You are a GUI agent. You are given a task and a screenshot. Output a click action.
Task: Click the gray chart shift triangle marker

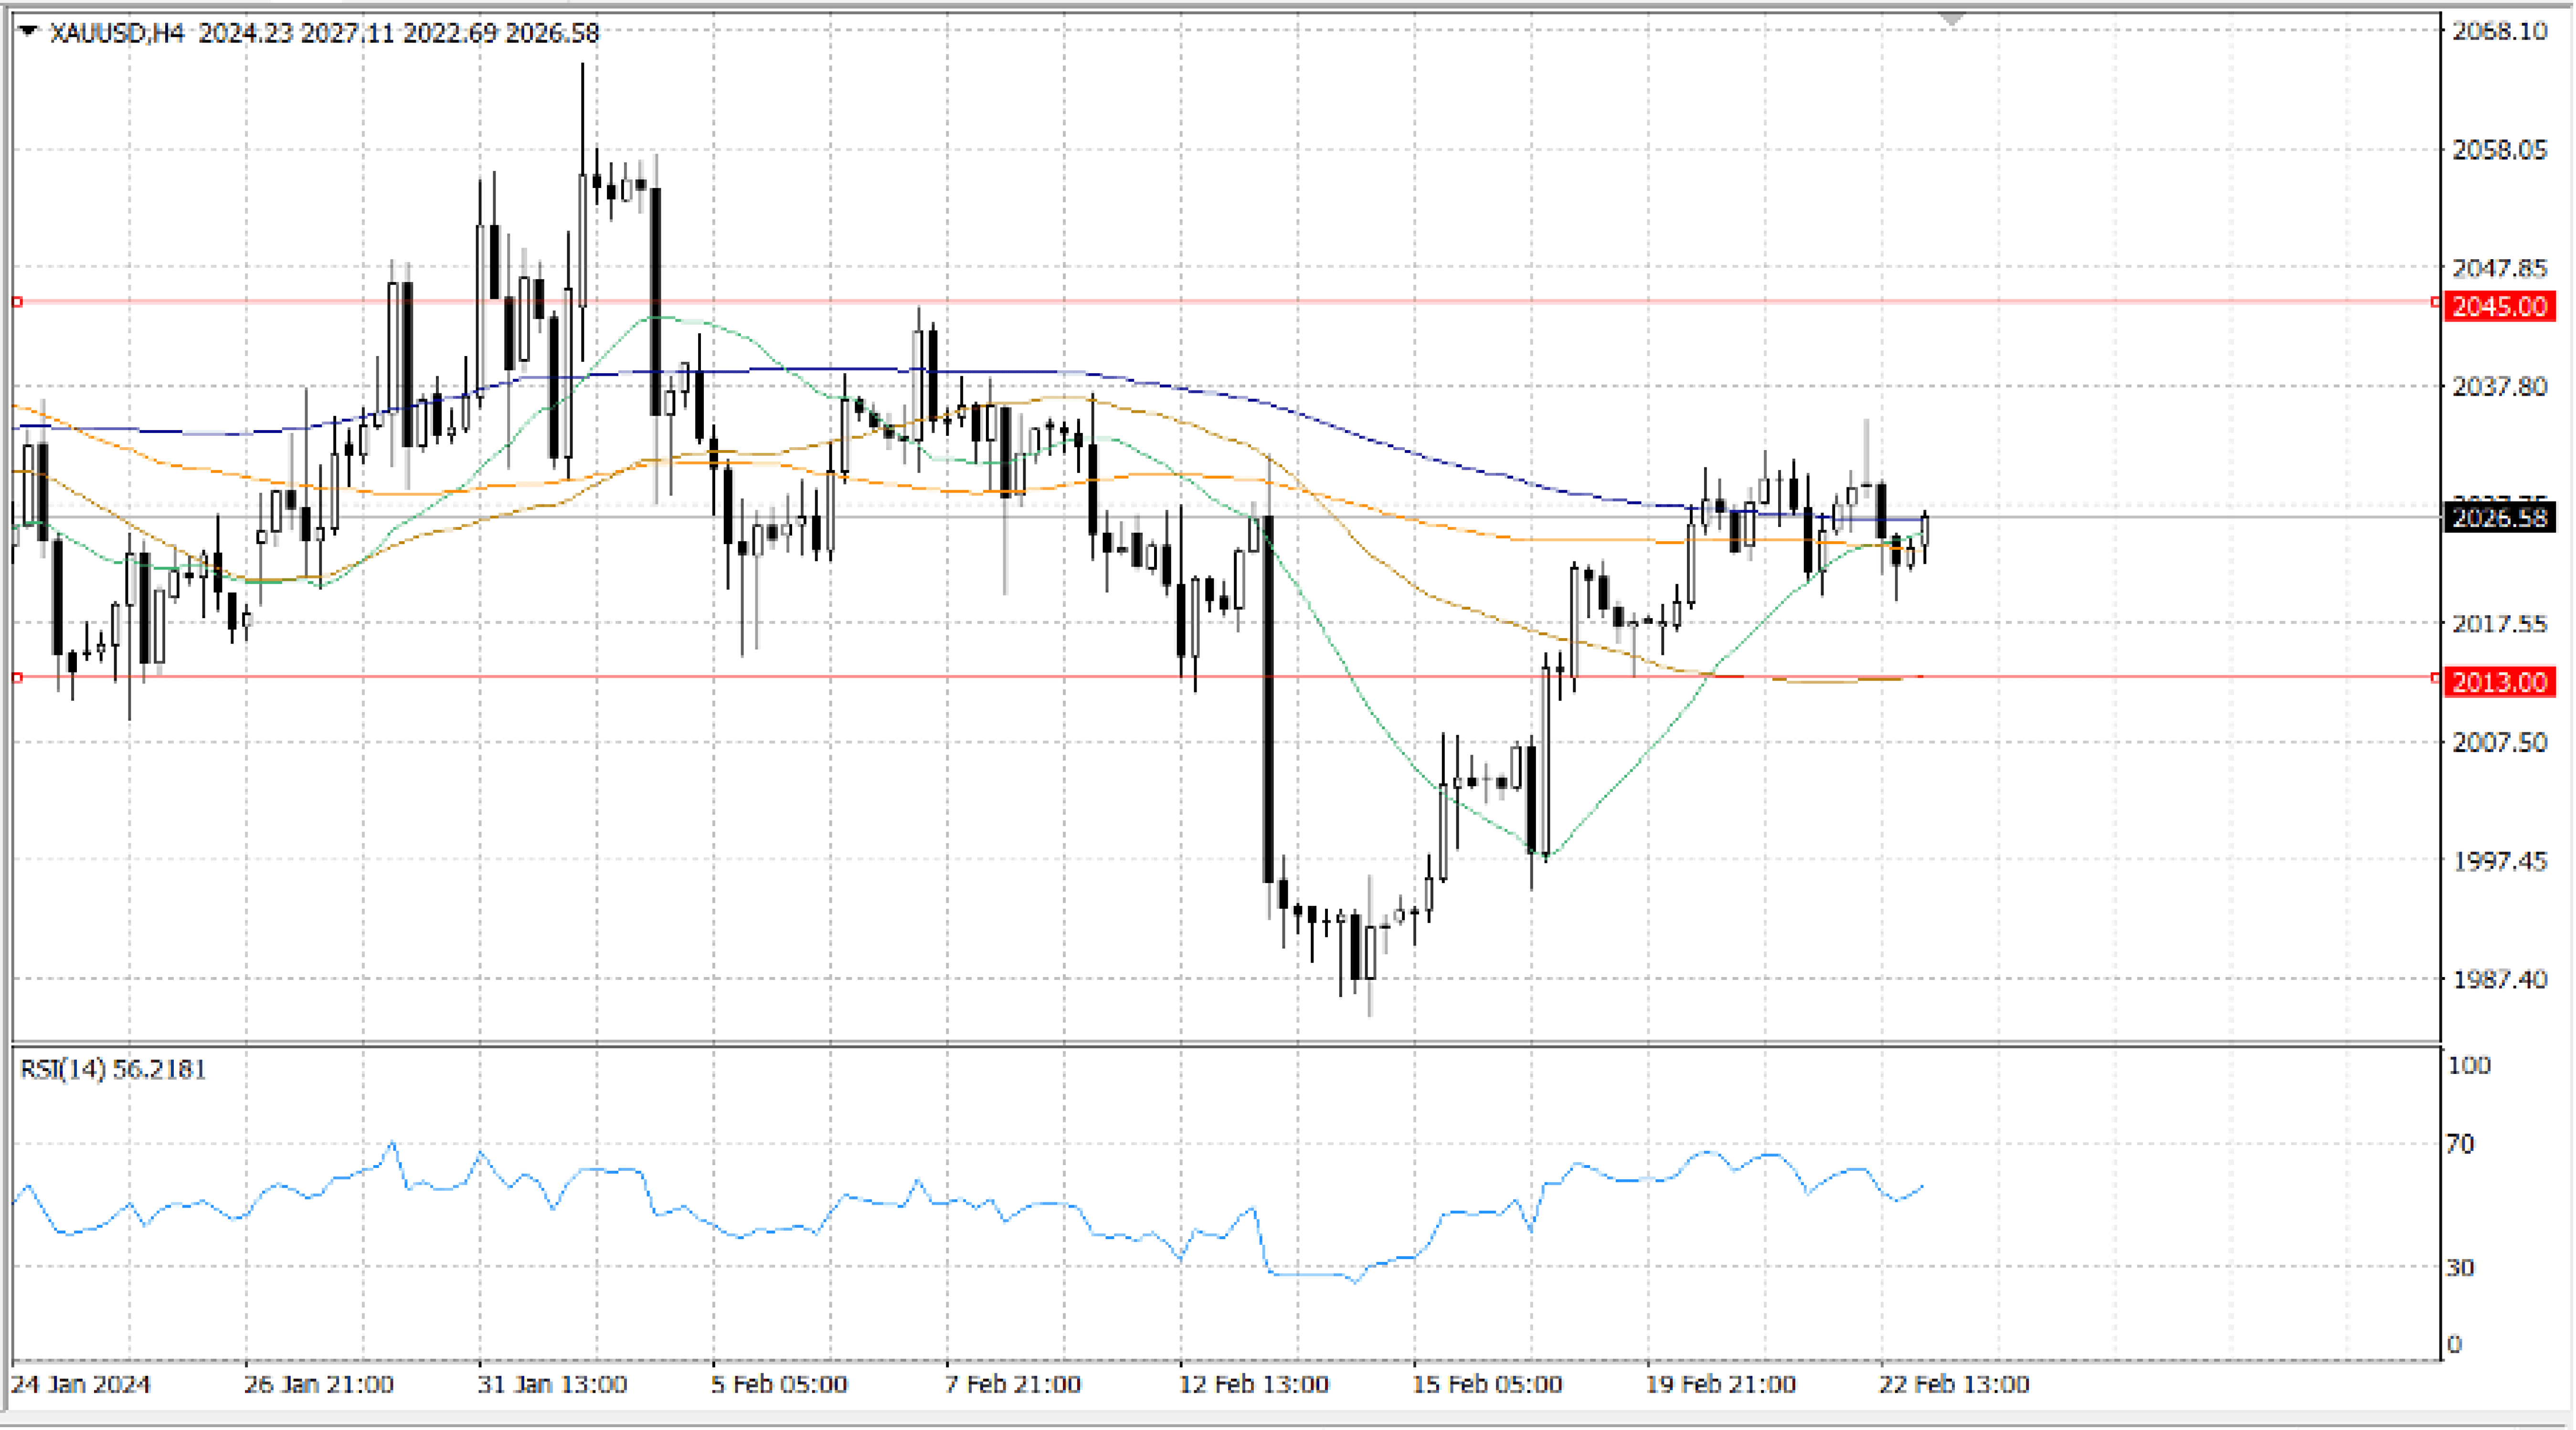pos(1951,19)
